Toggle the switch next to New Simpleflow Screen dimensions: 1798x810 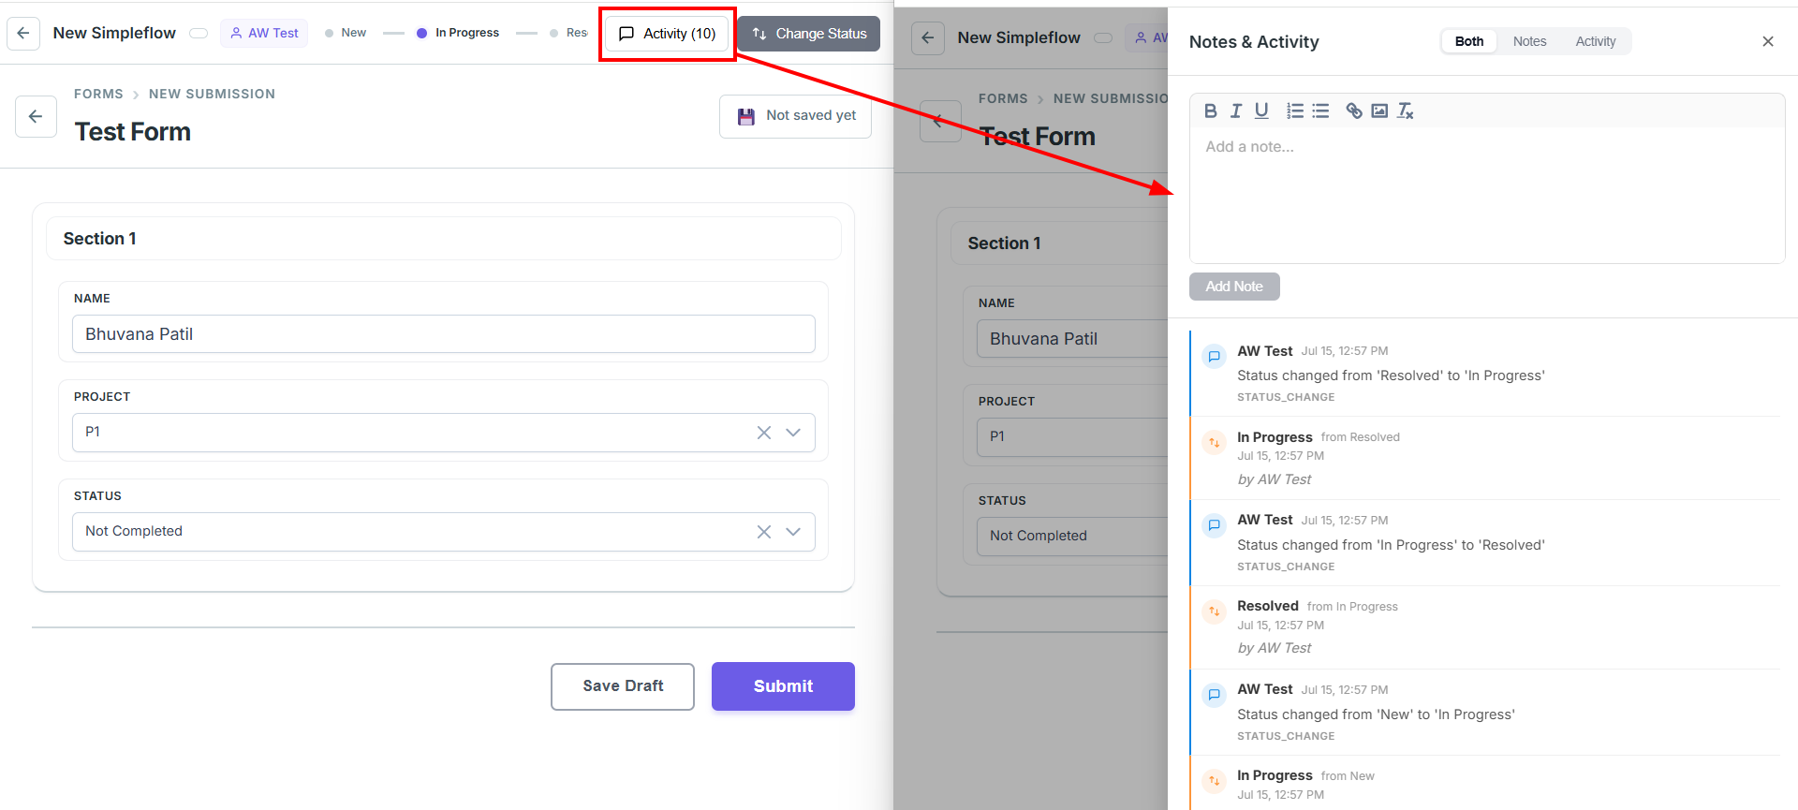[x=199, y=33]
